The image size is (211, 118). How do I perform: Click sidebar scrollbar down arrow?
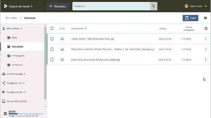tap(45, 107)
